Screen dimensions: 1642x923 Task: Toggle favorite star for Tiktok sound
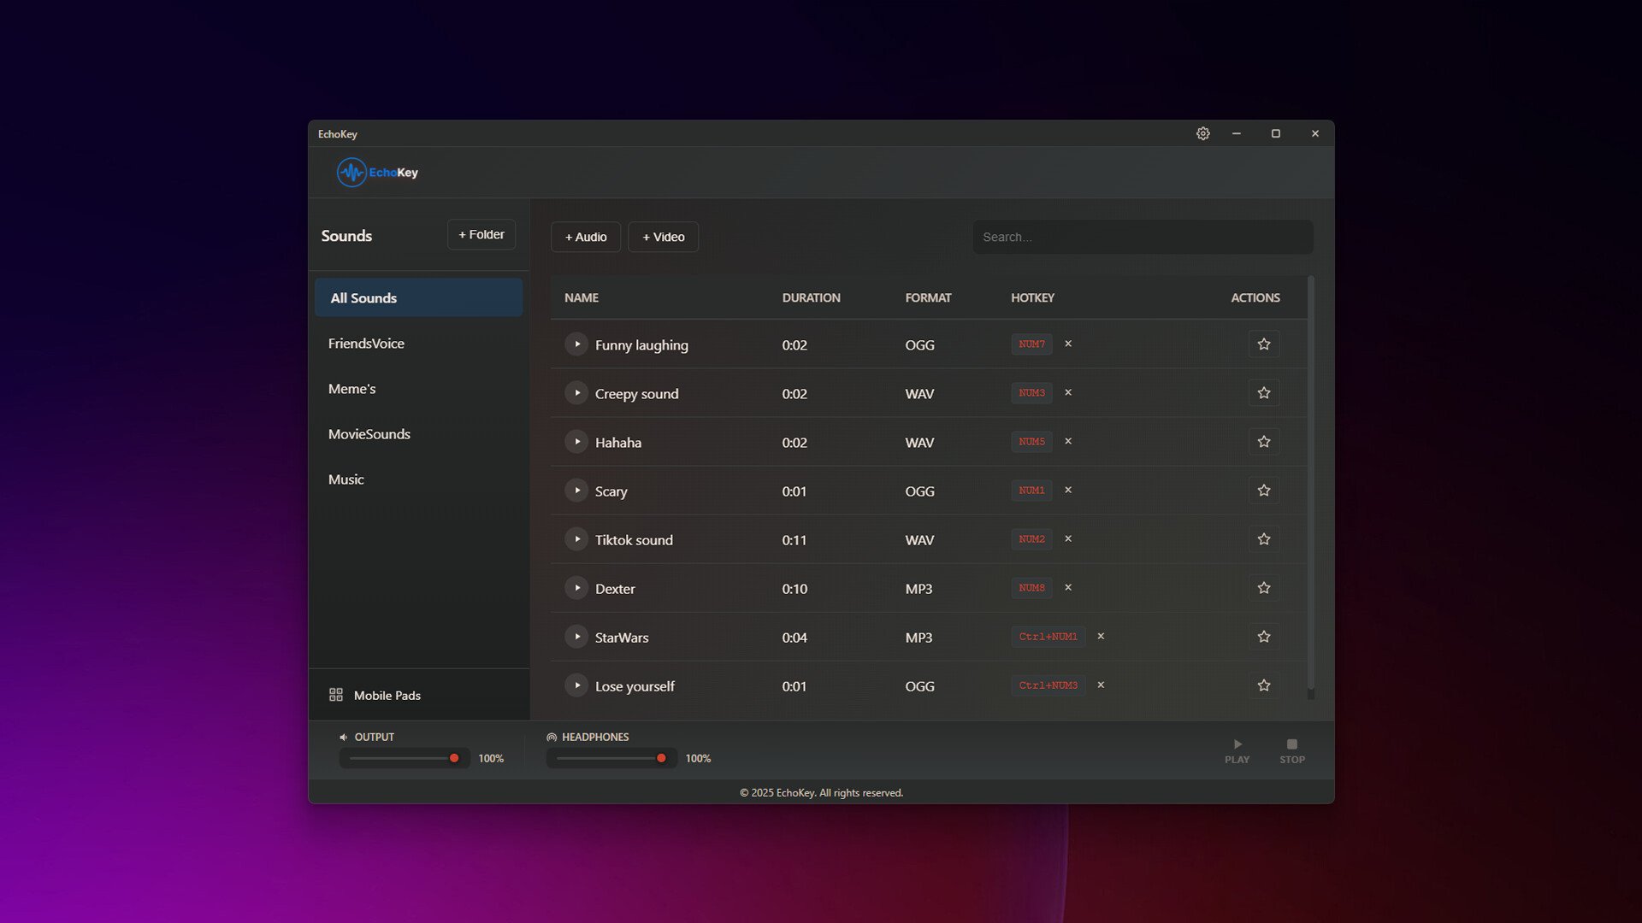pyautogui.click(x=1263, y=539)
